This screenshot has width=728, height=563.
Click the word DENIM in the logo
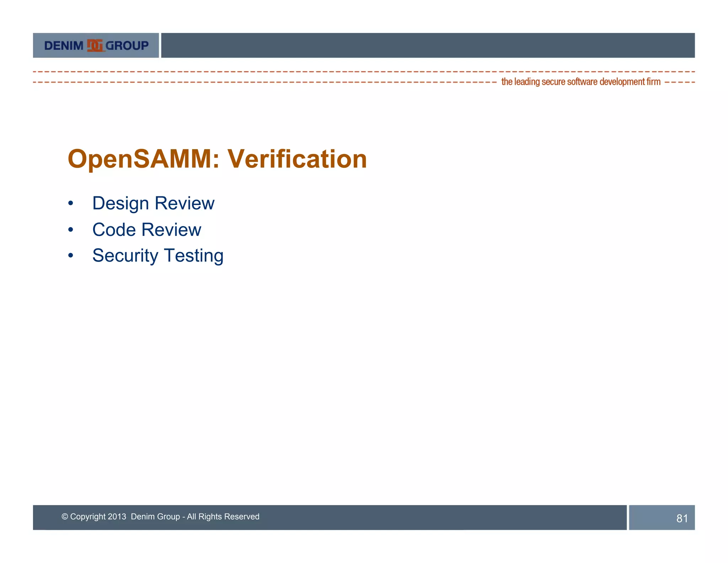click(x=64, y=46)
